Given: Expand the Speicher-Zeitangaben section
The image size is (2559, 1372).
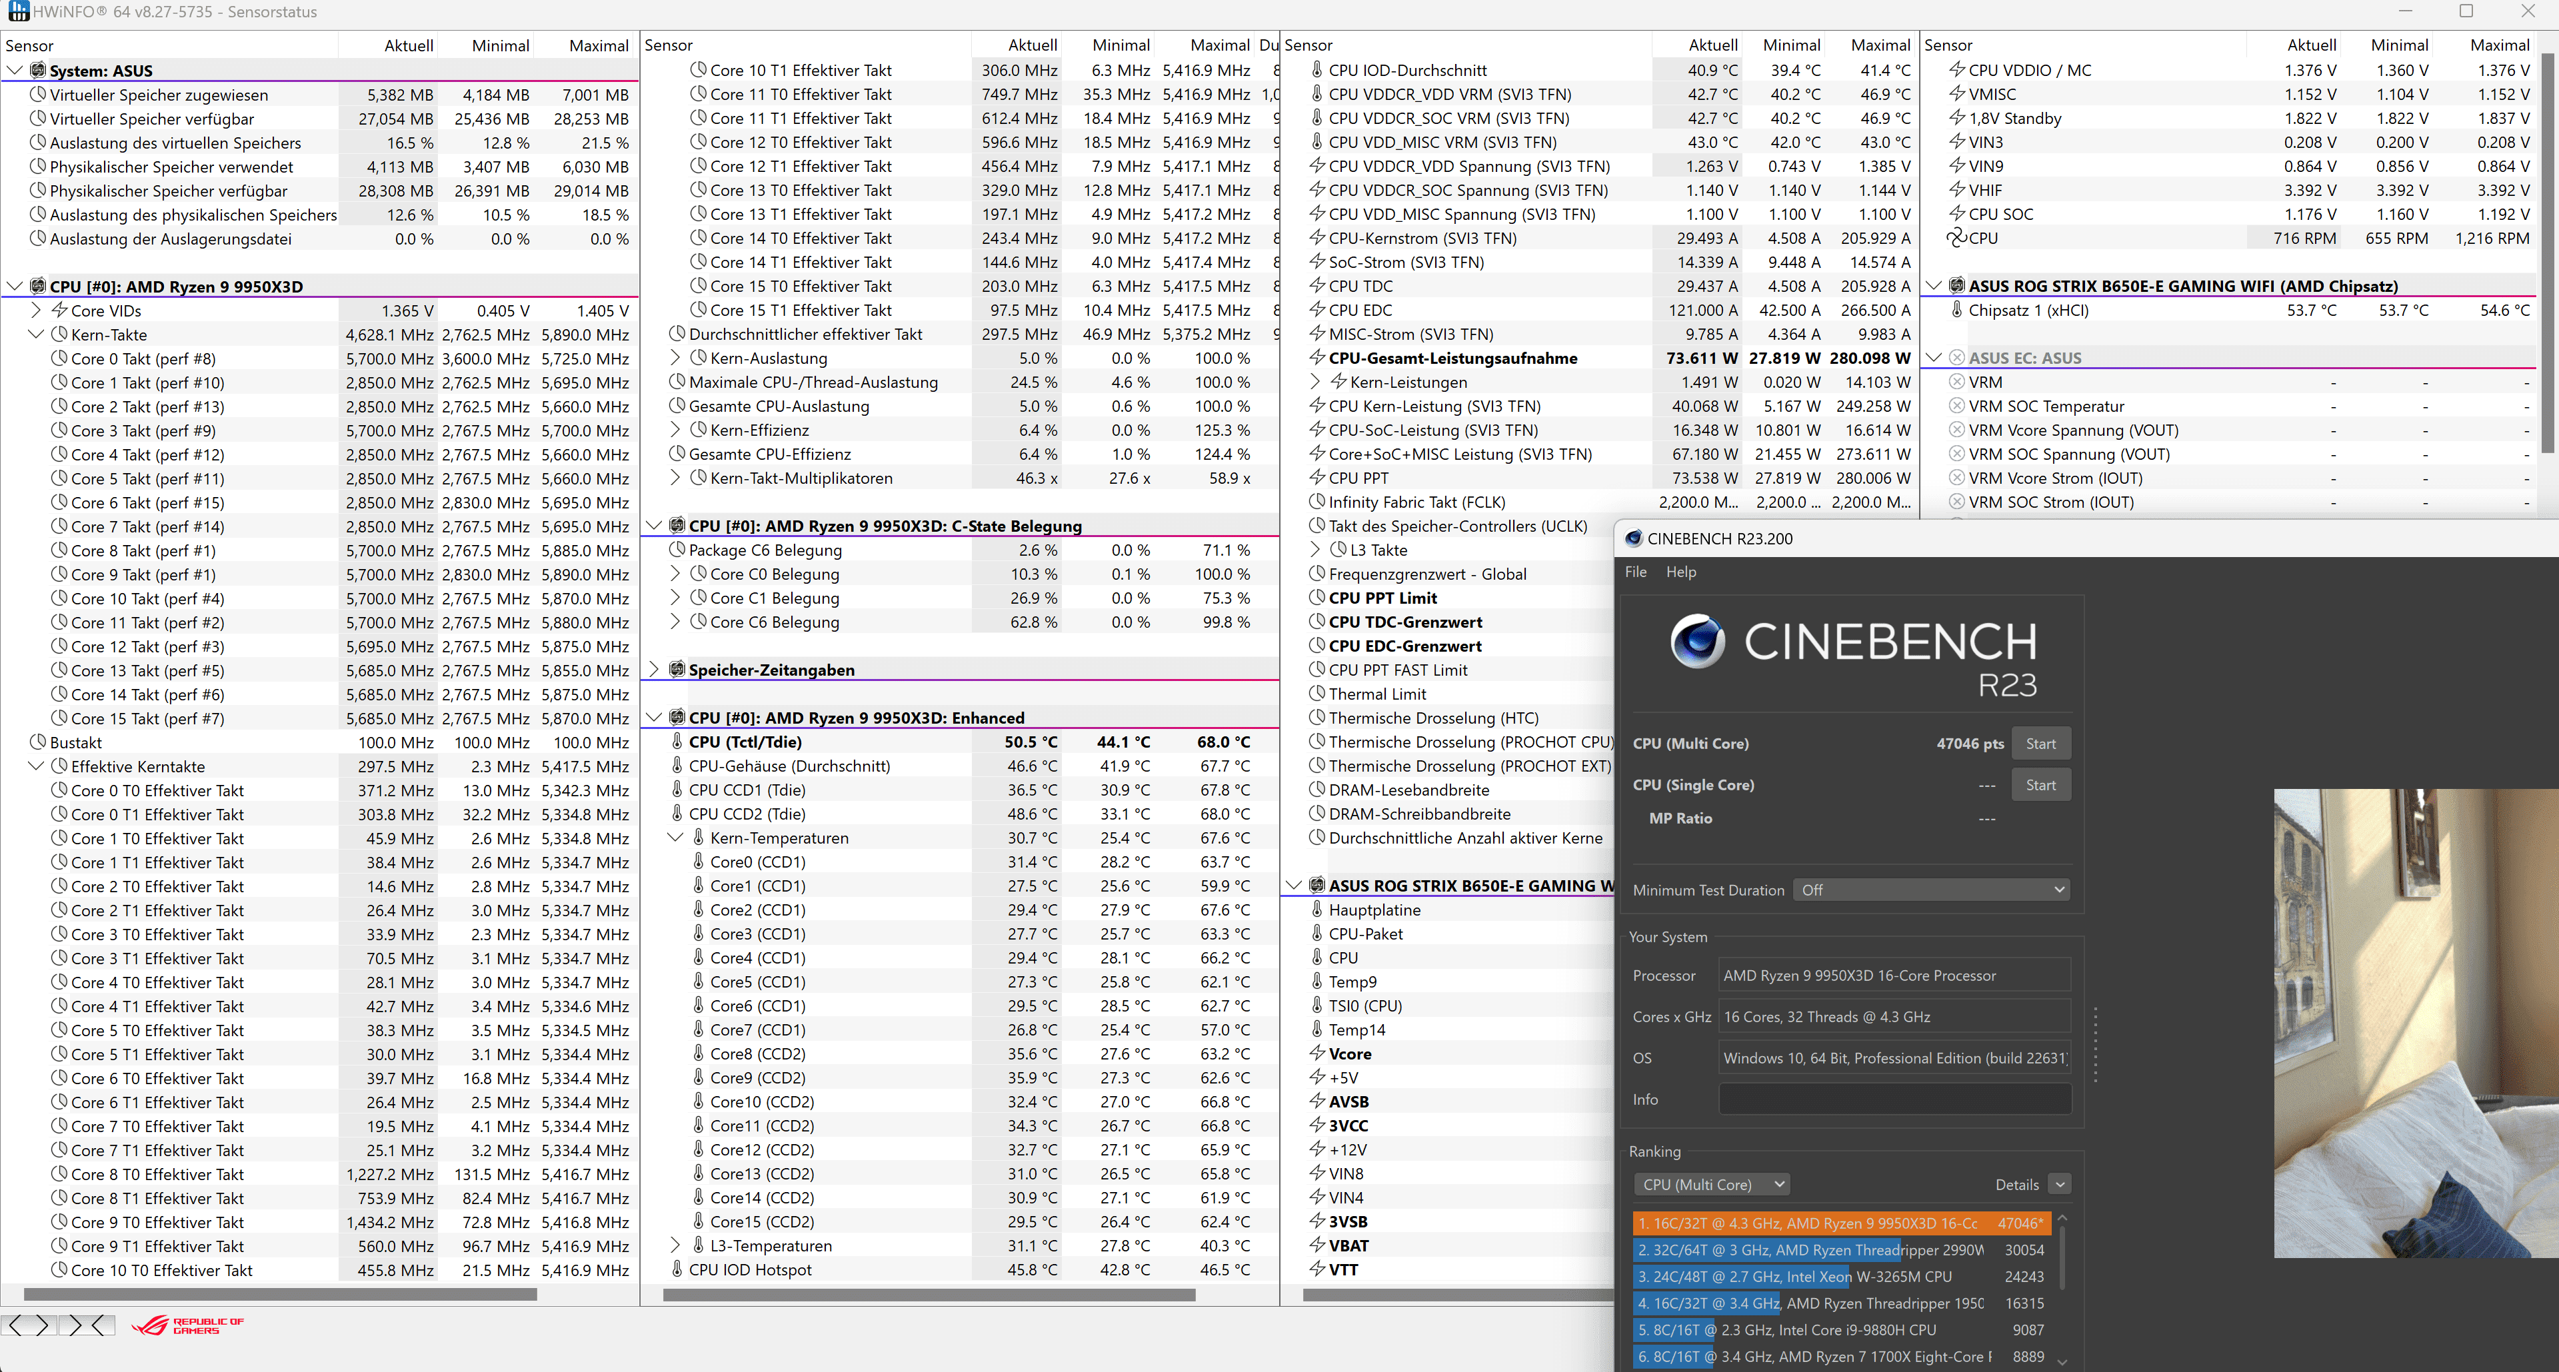Looking at the screenshot, I should coord(654,670).
